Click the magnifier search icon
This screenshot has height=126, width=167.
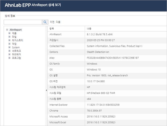(x=45, y=22)
